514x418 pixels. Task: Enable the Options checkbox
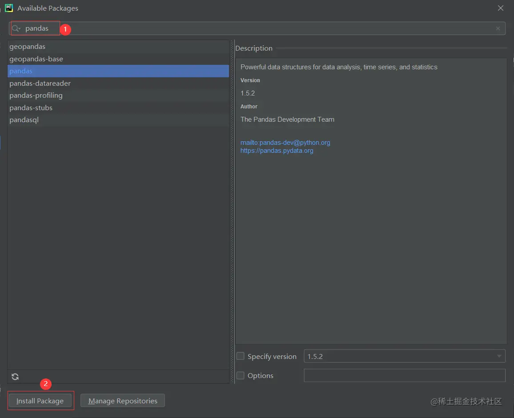click(240, 375)
